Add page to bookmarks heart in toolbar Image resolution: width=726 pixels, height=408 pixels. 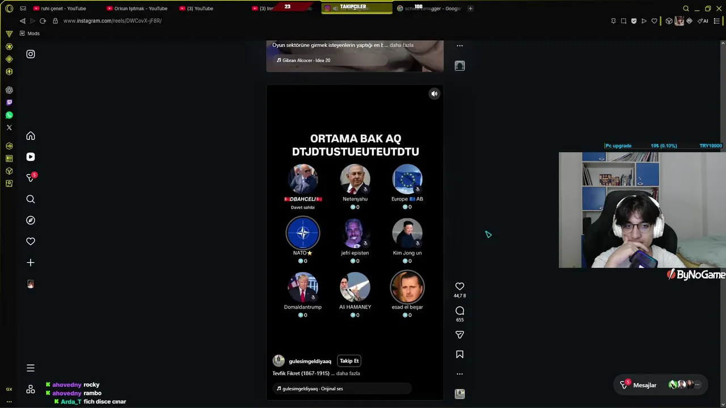tap(654, 21)
